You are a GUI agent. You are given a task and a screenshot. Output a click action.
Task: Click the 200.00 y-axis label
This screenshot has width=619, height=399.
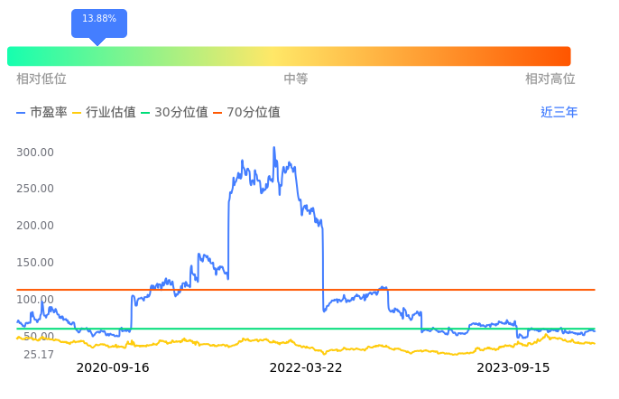click(x=35, y=226)
